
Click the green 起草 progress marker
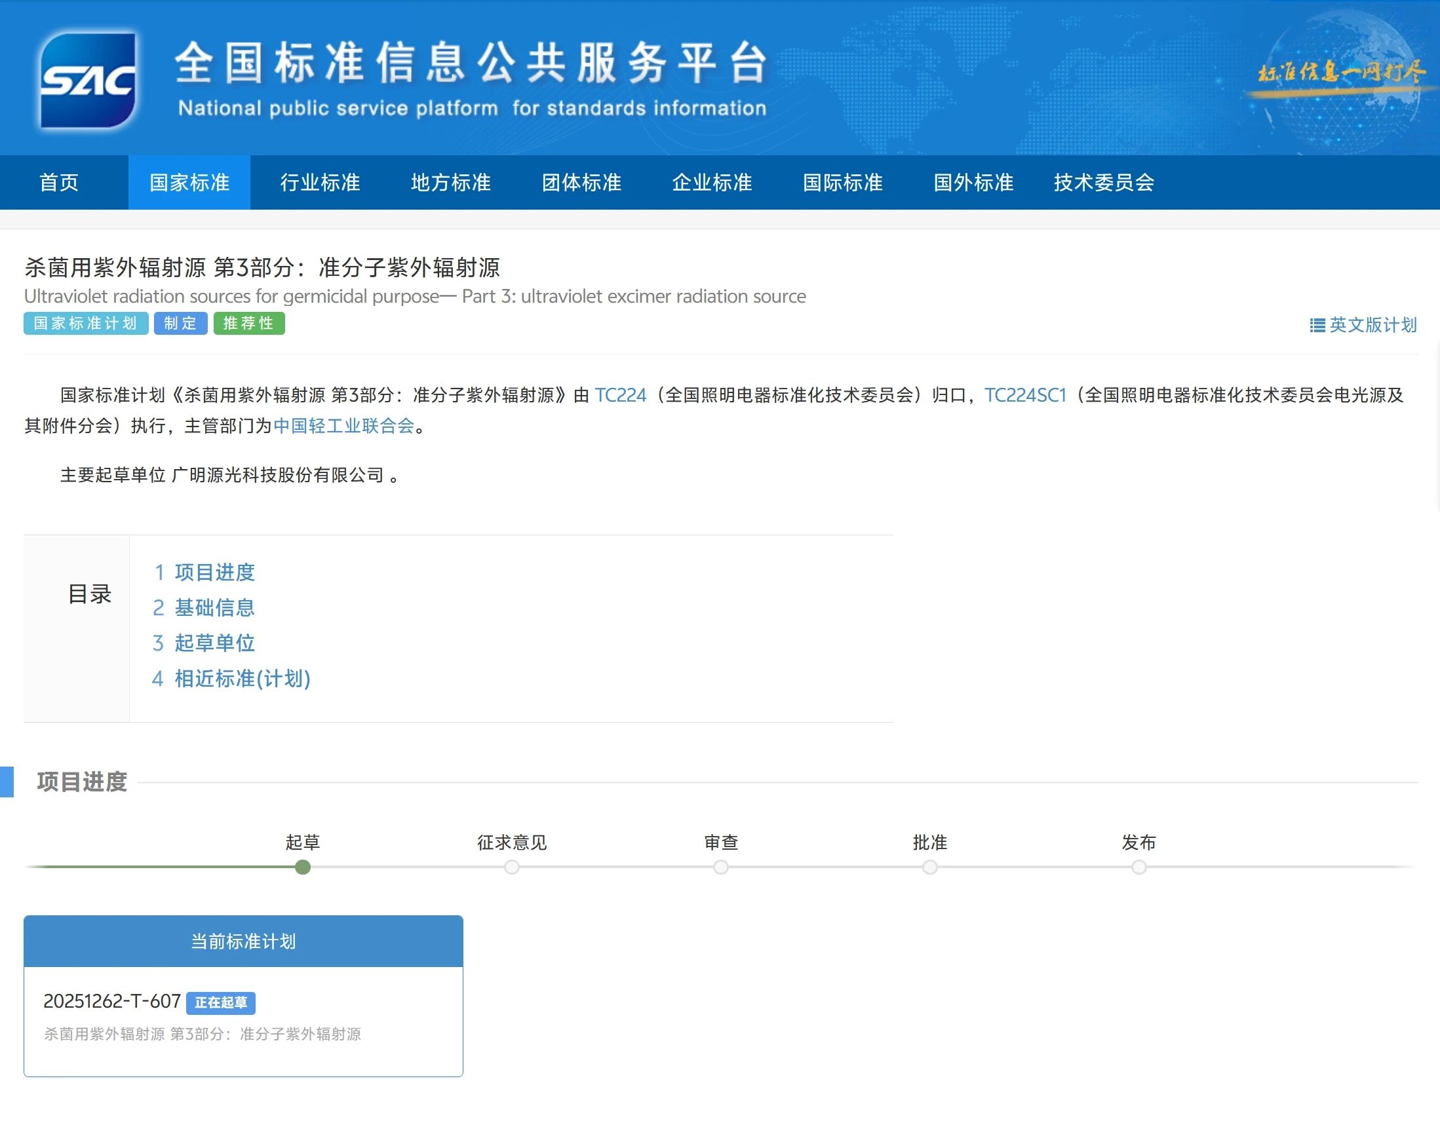[303, 867]
